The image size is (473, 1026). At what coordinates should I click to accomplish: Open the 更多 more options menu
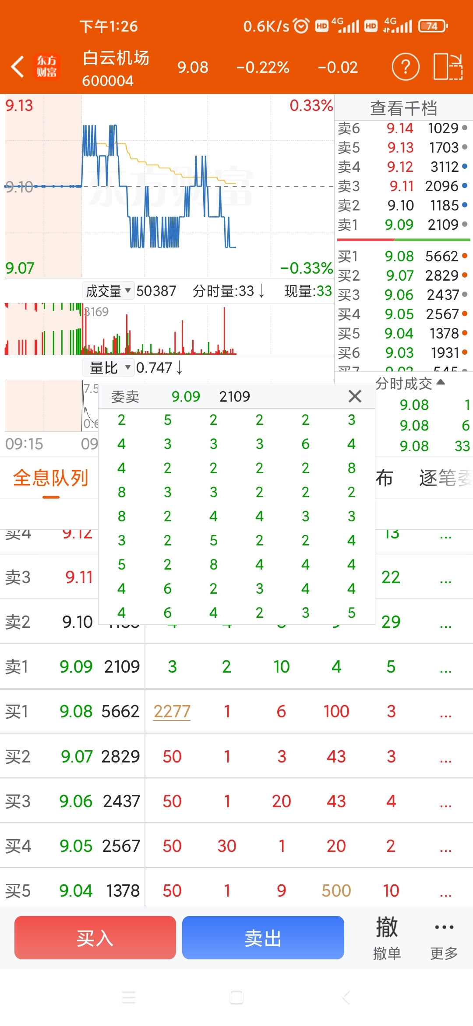(444, 938)
